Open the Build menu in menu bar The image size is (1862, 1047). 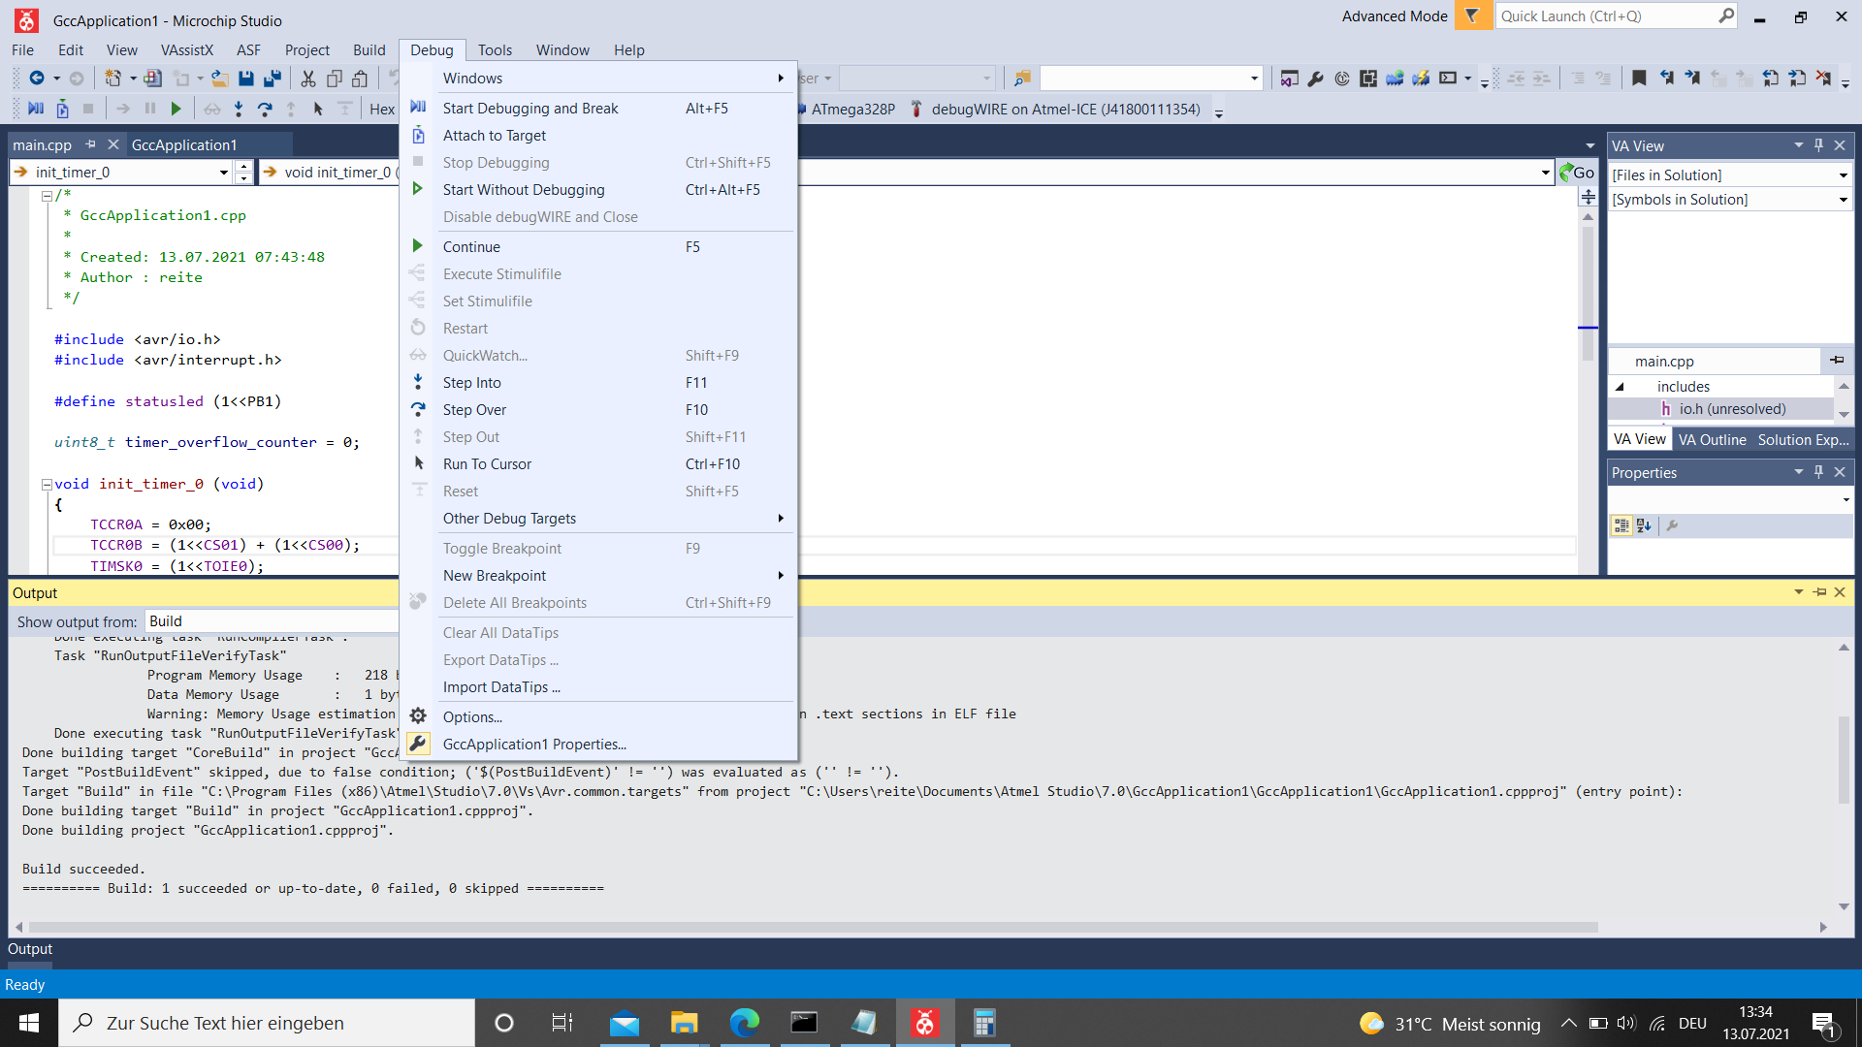pyautogui.click(x=369, y=49)
